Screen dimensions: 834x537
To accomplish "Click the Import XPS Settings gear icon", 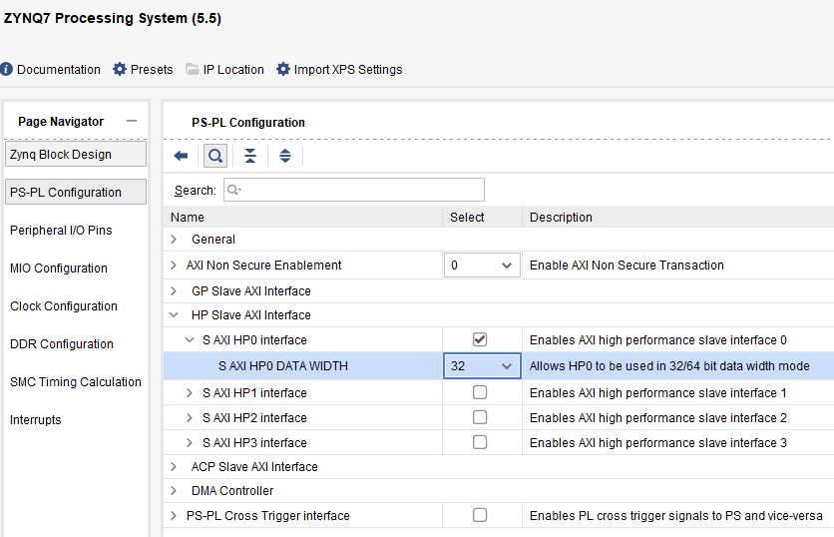I will click(x=283, y=69).
